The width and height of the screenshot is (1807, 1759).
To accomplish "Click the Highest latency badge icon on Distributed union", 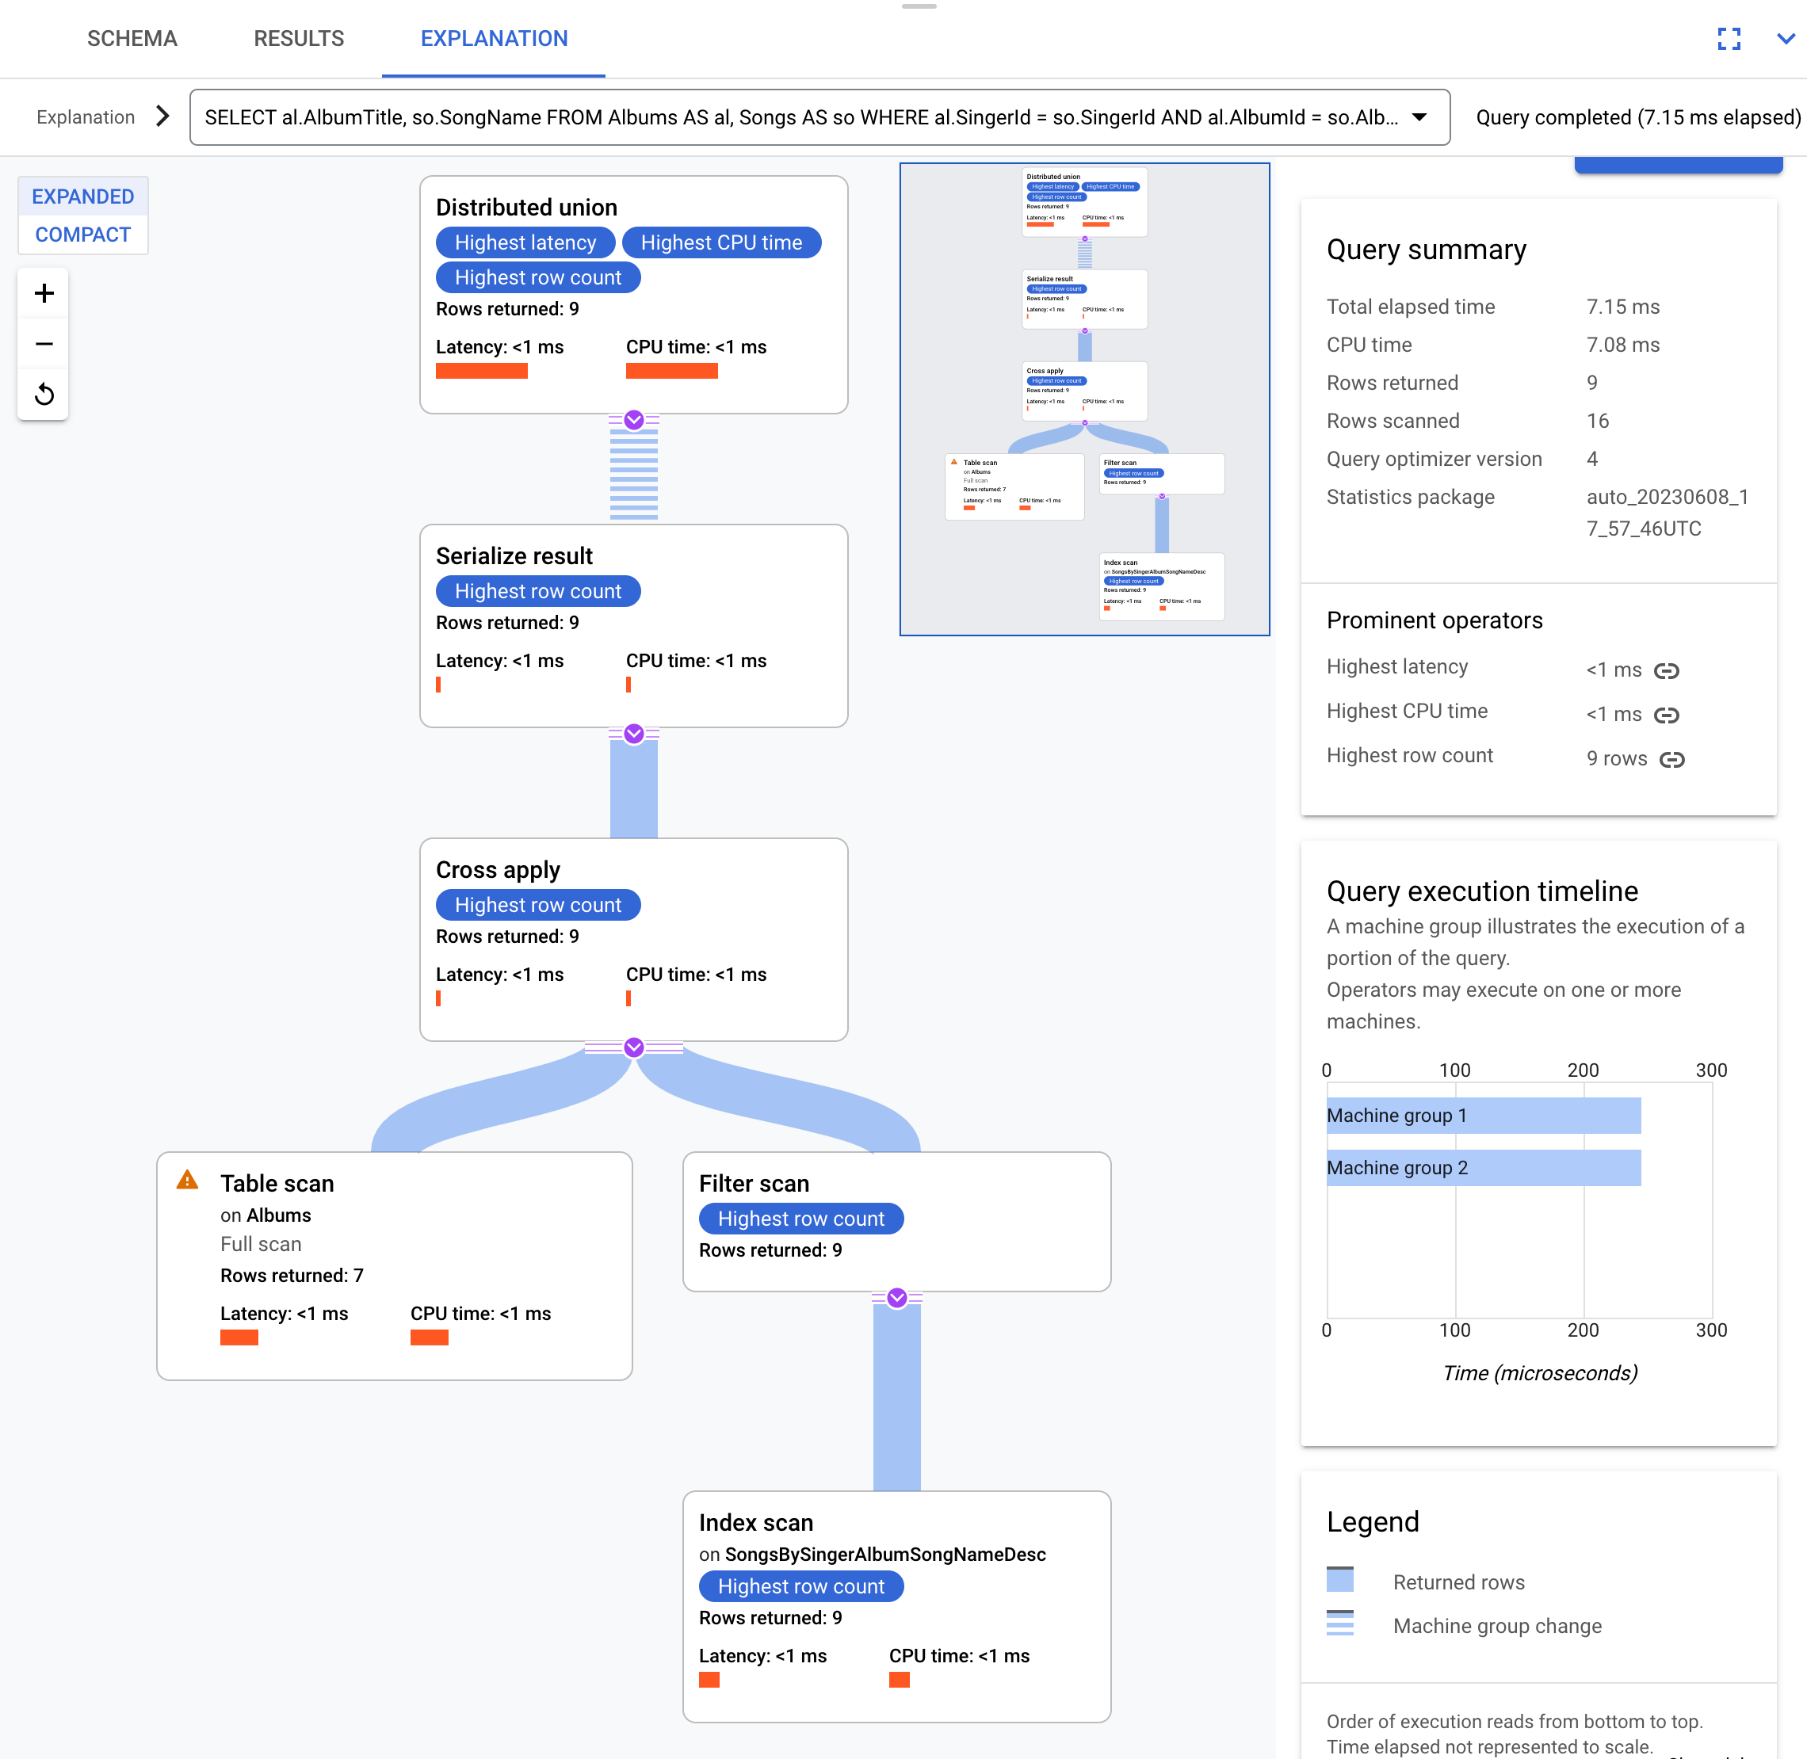I will pos(525,243).
